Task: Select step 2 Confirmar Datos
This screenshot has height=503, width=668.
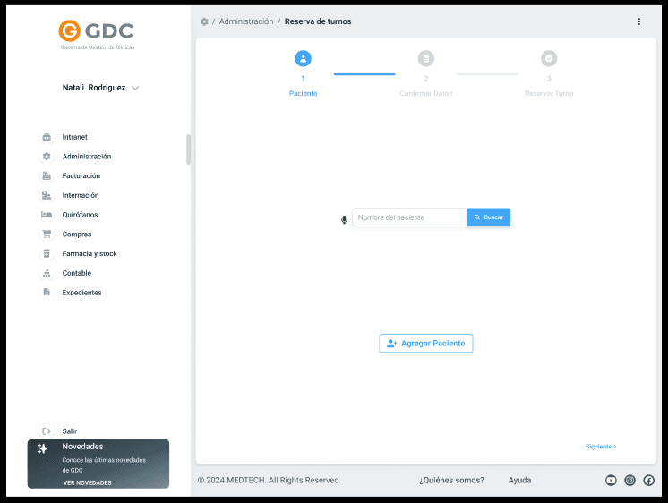Action: pos(425,59)
